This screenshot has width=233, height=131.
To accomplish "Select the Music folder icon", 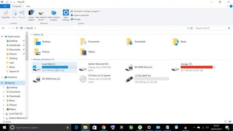I will (x=175, y=42).
